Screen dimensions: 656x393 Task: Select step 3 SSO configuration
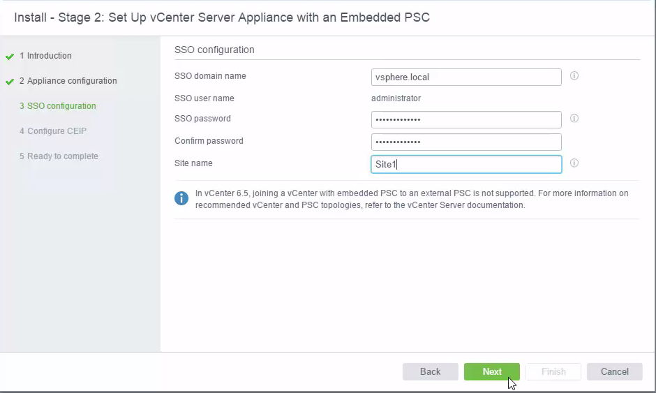tap(58, 106)
